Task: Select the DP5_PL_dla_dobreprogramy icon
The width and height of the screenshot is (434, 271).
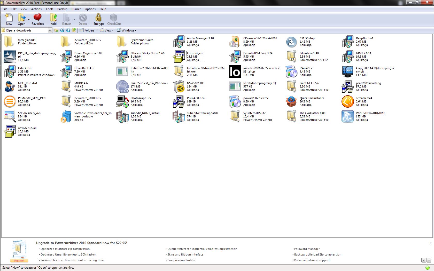Action: click(x=10, y=57)
